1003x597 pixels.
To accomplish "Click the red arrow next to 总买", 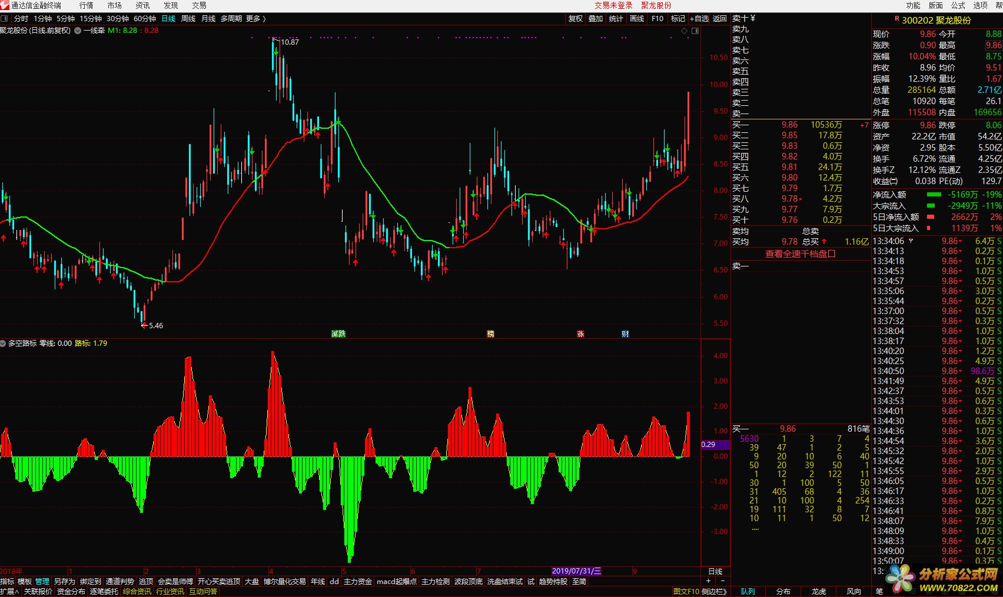I will tap(824, 242).
